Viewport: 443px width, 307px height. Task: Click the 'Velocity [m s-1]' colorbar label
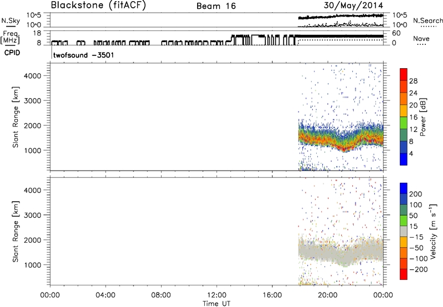433,231
